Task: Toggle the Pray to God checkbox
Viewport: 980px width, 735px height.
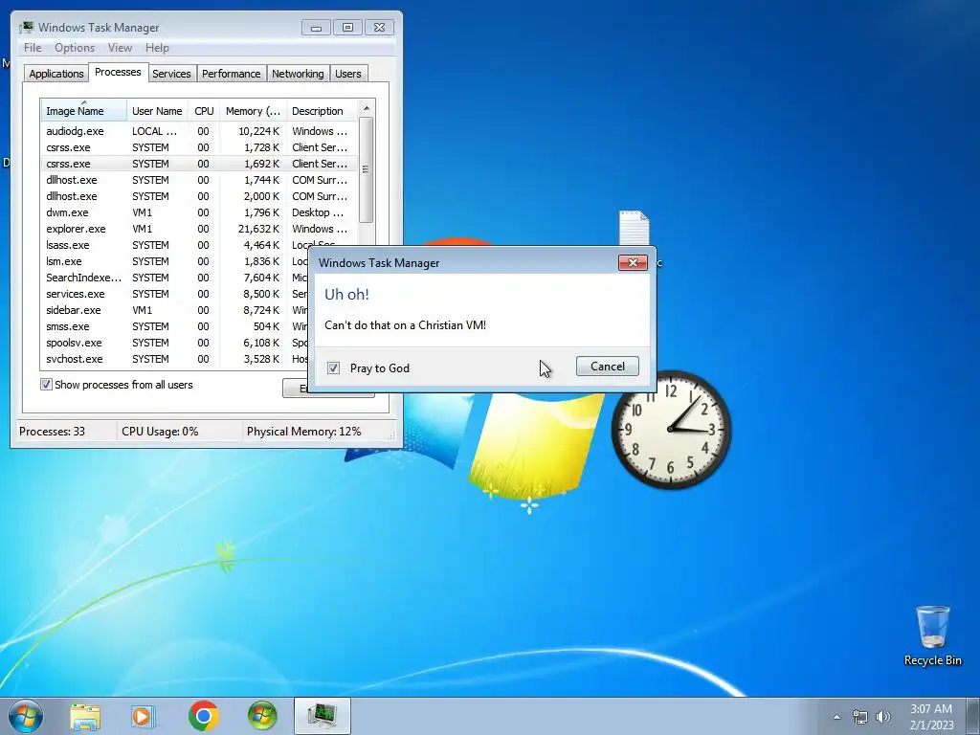Action: (333, 368)
